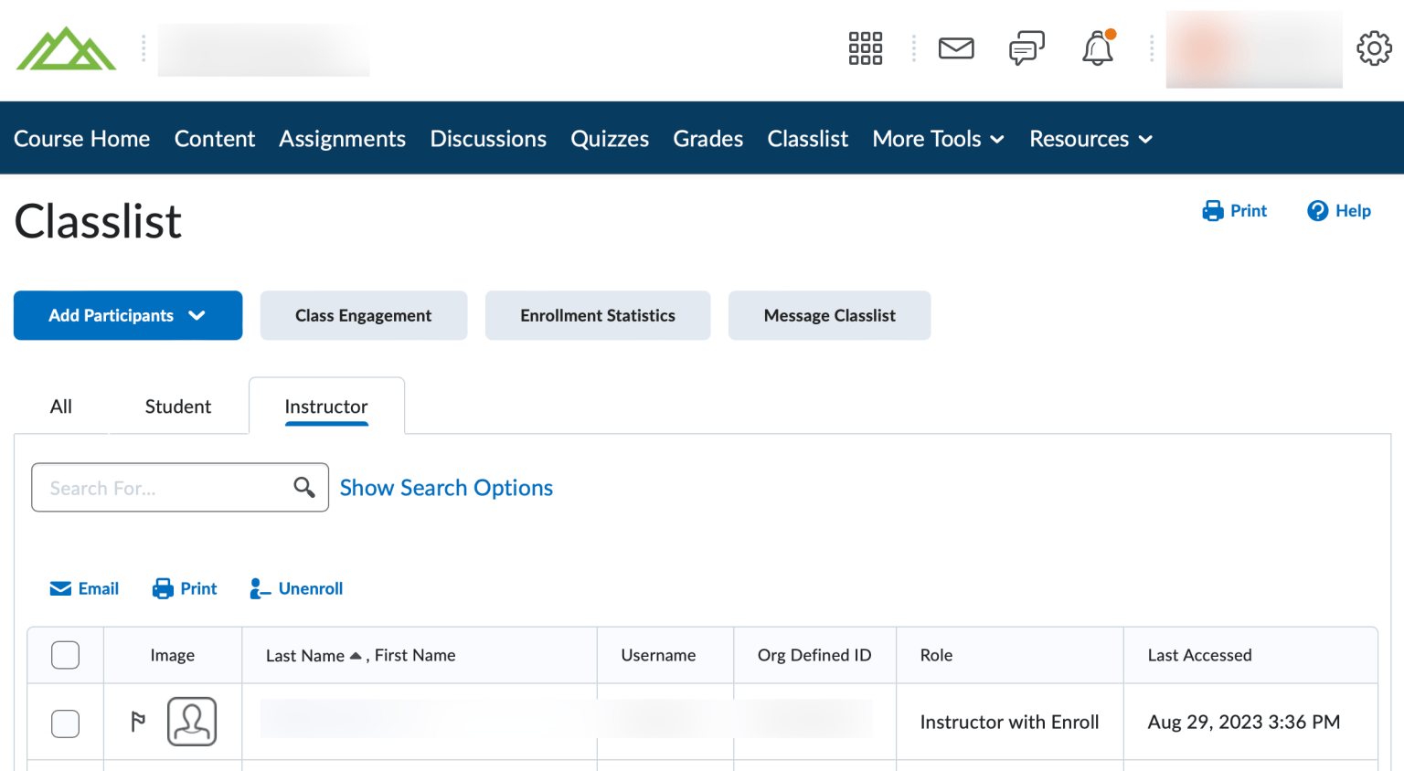This screenshot has height=771, width=1404.
Task: Expand the More Tools menu
Action: (x=939, y=139)
